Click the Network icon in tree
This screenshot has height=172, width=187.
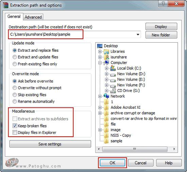(106, 96)
